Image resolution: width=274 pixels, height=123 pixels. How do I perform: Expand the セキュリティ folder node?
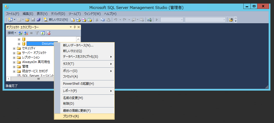tap(14, 48)
